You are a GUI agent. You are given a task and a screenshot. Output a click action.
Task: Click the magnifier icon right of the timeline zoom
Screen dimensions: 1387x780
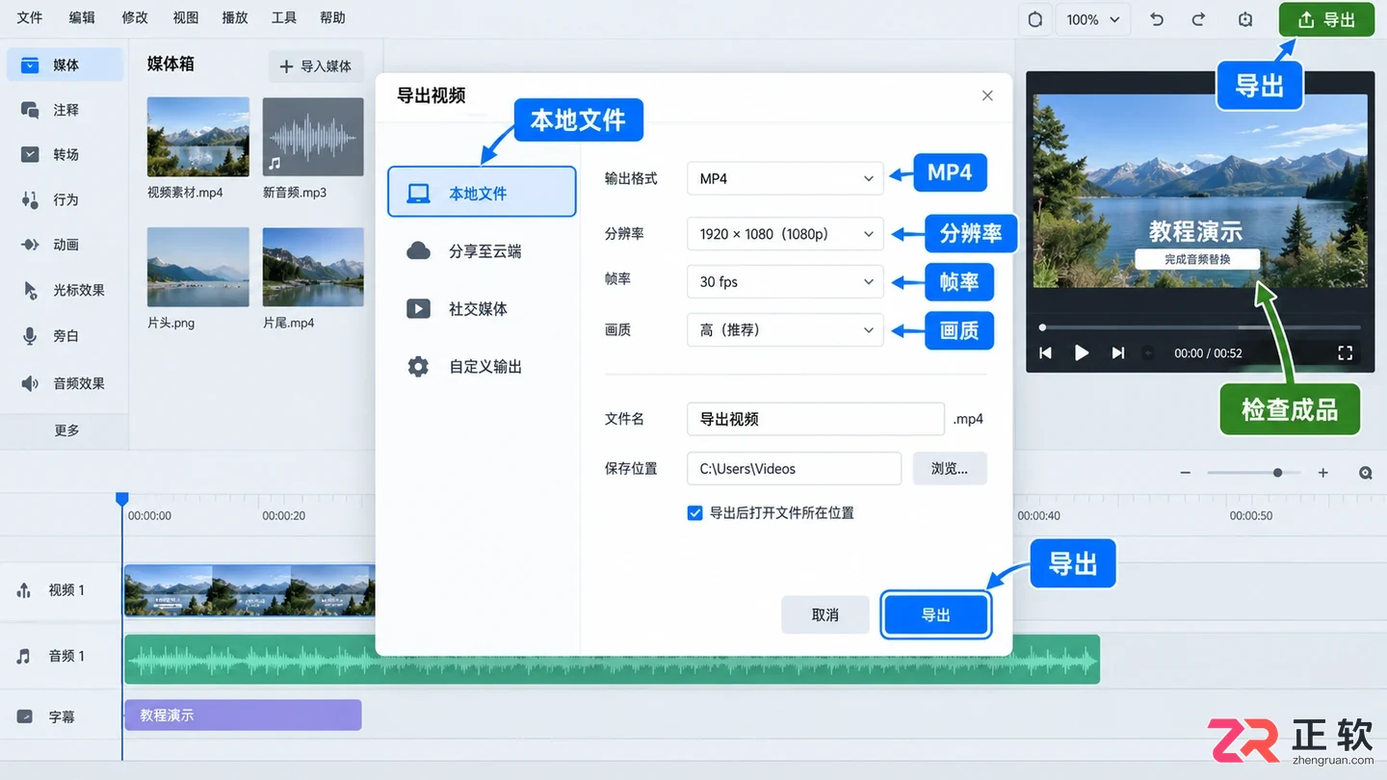1366,473
